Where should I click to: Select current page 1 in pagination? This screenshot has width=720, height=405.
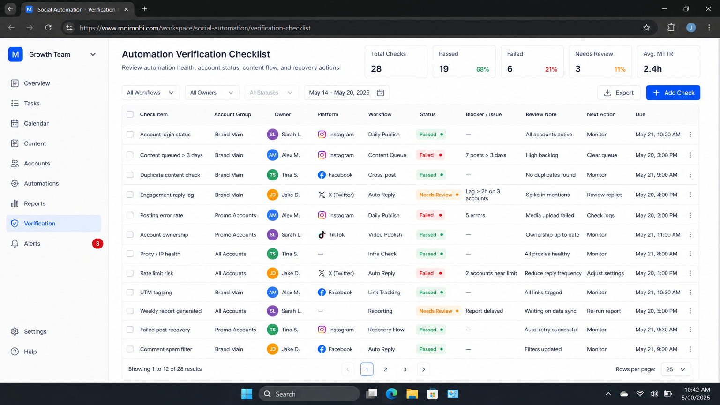point(367,369)
